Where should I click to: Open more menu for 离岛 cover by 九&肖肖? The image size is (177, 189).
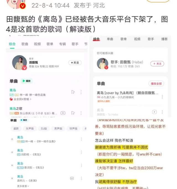[x=162, y=97]
